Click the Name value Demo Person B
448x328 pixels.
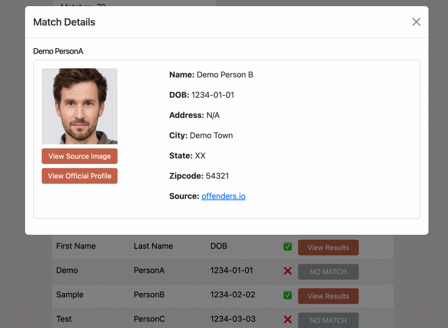pyautogui.click(x=225, y=75)
